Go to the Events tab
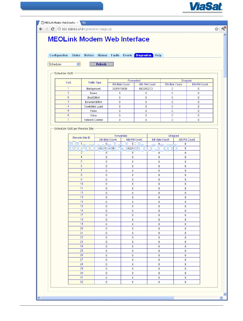The height and width of the screenshot is (321, 243). pos(127,55)
